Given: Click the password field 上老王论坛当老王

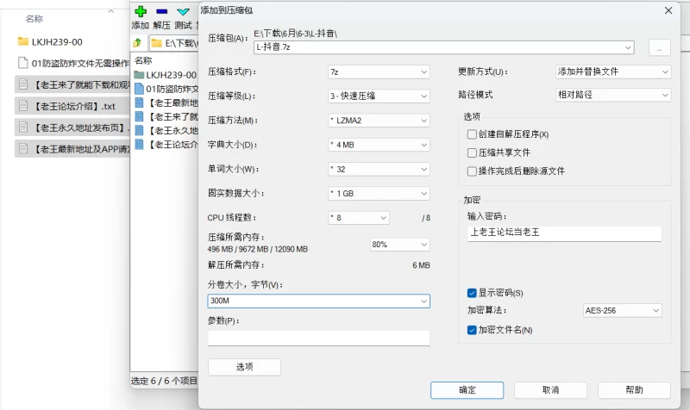Looking at the screenshot, I should pyautogui.click(x=565, y=233).
